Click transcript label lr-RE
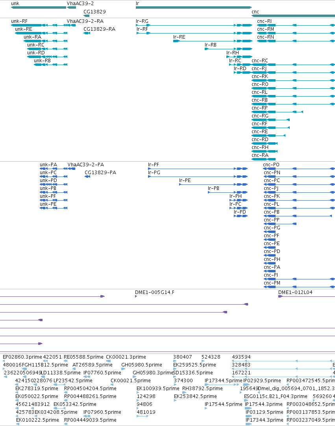The width and height of the screenshot is (335, 426). point(179,37)
